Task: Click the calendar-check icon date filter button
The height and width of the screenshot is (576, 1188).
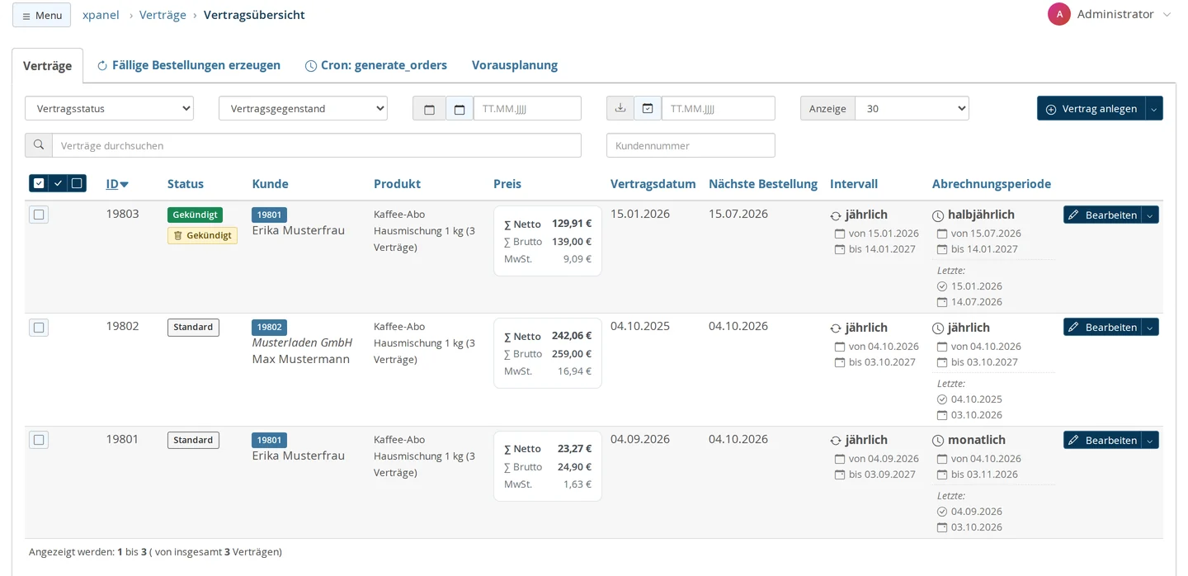Action: [x=648, y=108]
